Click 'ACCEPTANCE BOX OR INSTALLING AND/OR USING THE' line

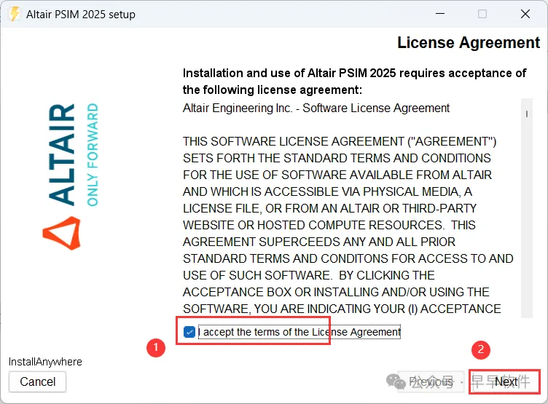pyautogui.click(x=336, y=292)
